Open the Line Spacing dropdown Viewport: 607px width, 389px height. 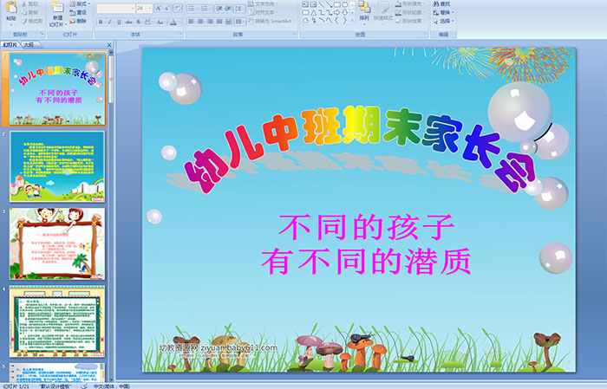pyautogui.click(x=239, y=9)
